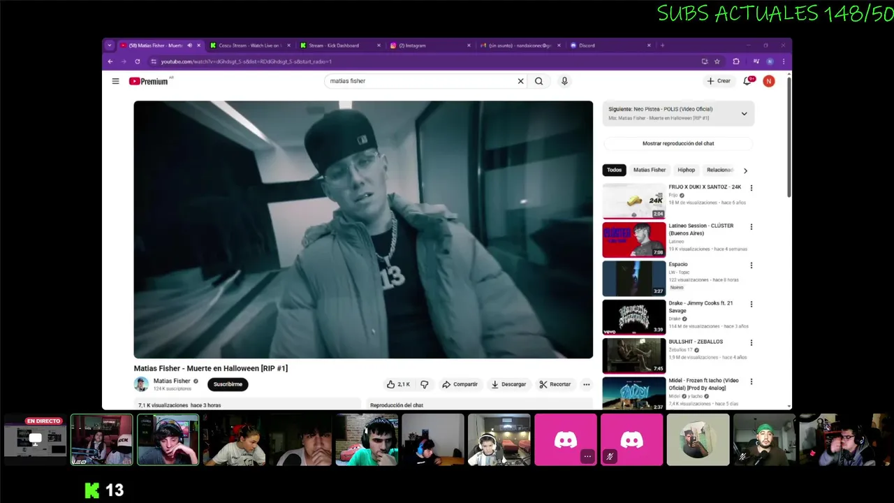894x503 pixels.
Task: Click the page vertical scrollbar
Action: tap(789, 136)
